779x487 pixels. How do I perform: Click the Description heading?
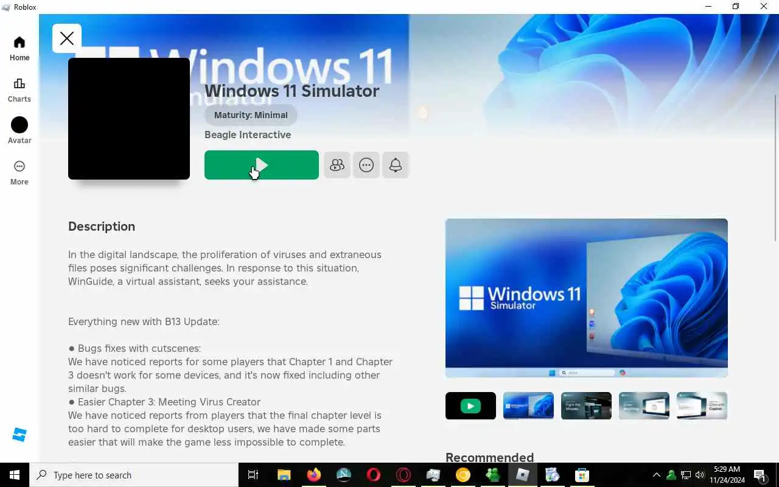[102, 226]
